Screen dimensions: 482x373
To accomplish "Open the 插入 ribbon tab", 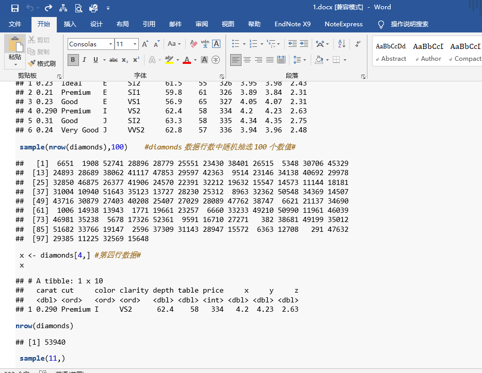I will pyautogui.click(x=70, y=24).
